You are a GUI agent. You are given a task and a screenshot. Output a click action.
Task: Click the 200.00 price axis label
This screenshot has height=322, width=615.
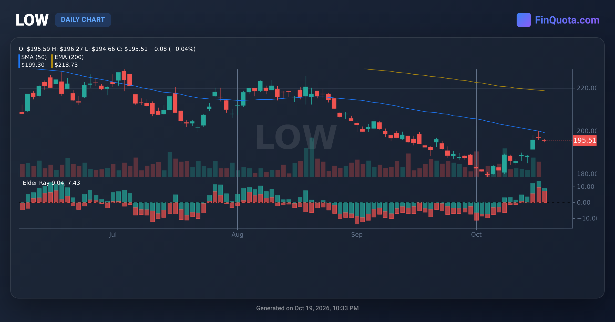586,131
